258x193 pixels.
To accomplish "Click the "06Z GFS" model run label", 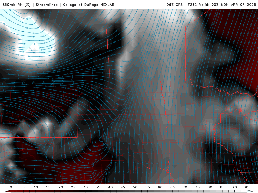I will pyautogui.click(x=174, y=5).
